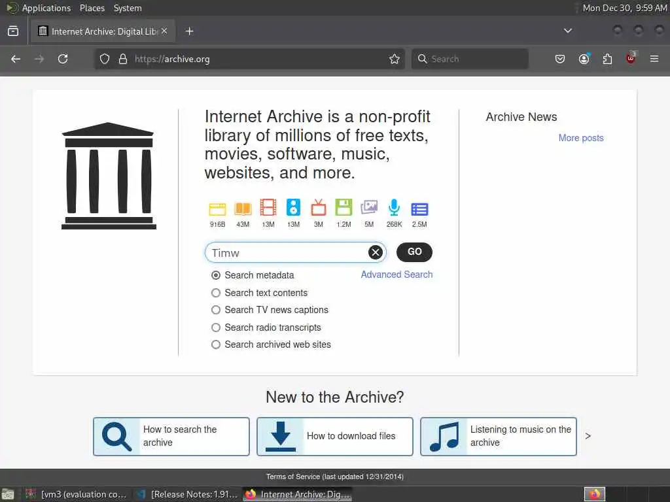Open the Places menu
The image size is (670, 502).
[x=92, y=8]
